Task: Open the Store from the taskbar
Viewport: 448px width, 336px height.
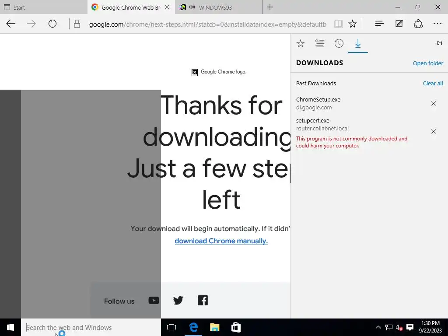Action: (x=236, y=327)
